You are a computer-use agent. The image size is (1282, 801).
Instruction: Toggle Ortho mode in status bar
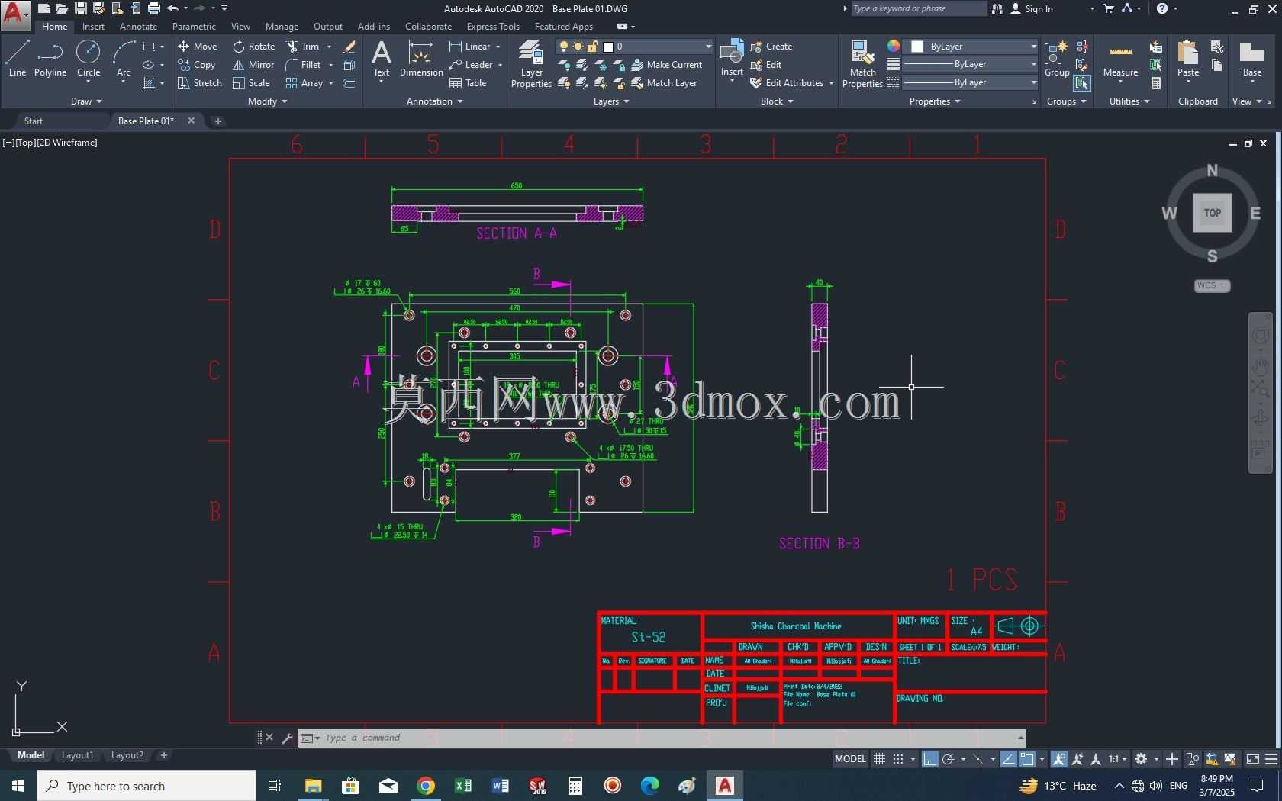click(x=929, y=759)
